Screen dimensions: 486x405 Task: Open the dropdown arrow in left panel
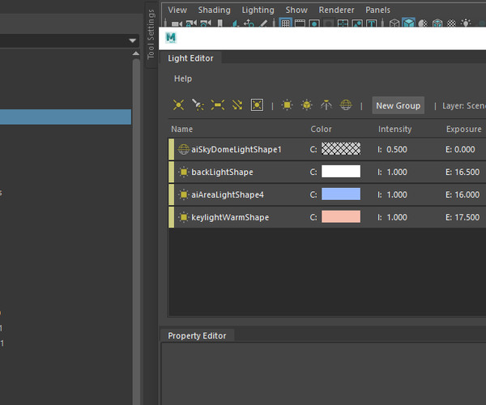point(132,40)
